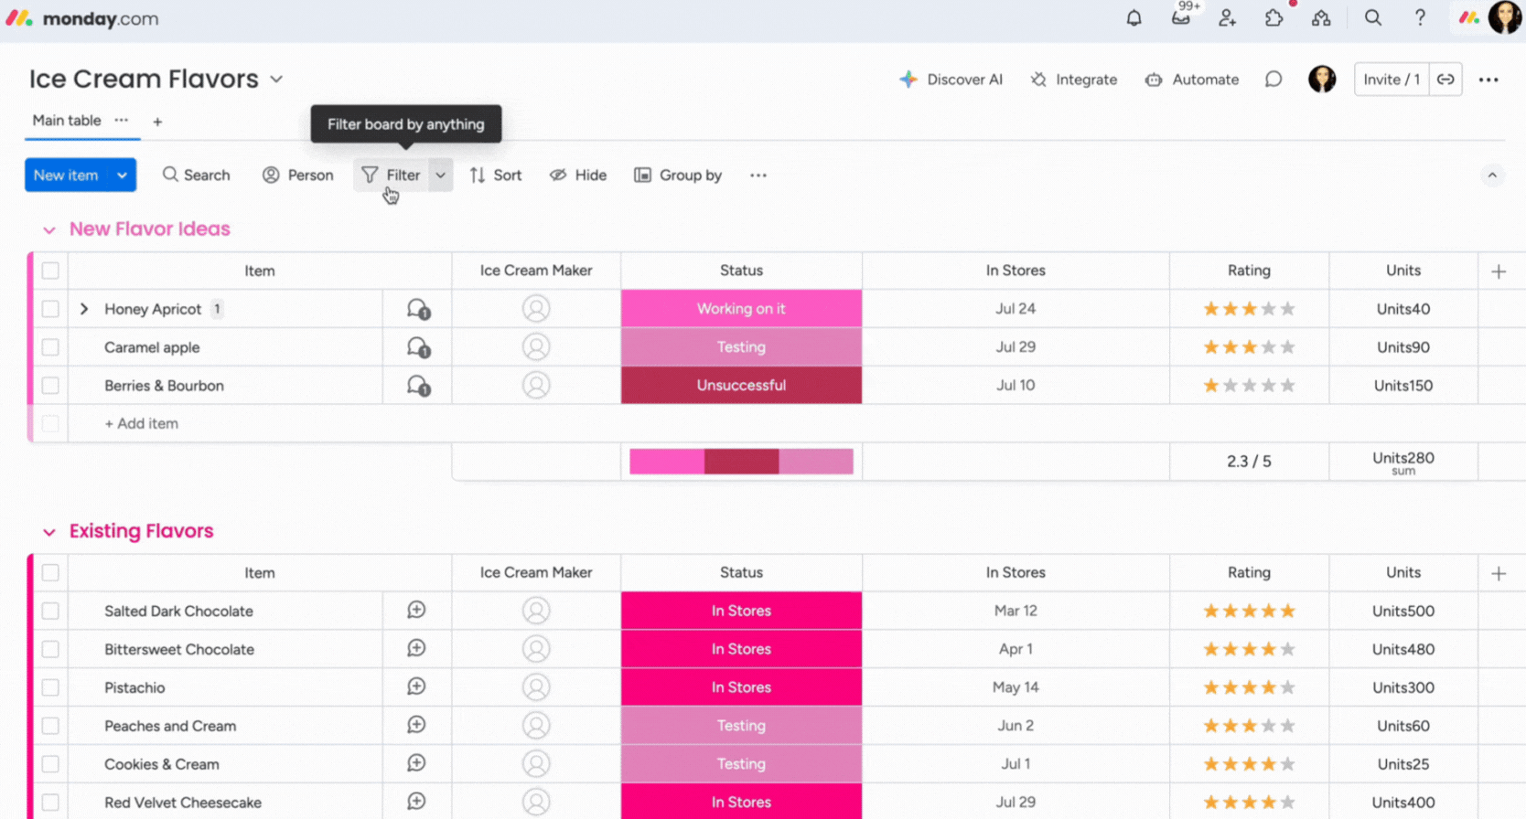Click the Discover AI button
1526x819 pixels.
click(951, 80)
